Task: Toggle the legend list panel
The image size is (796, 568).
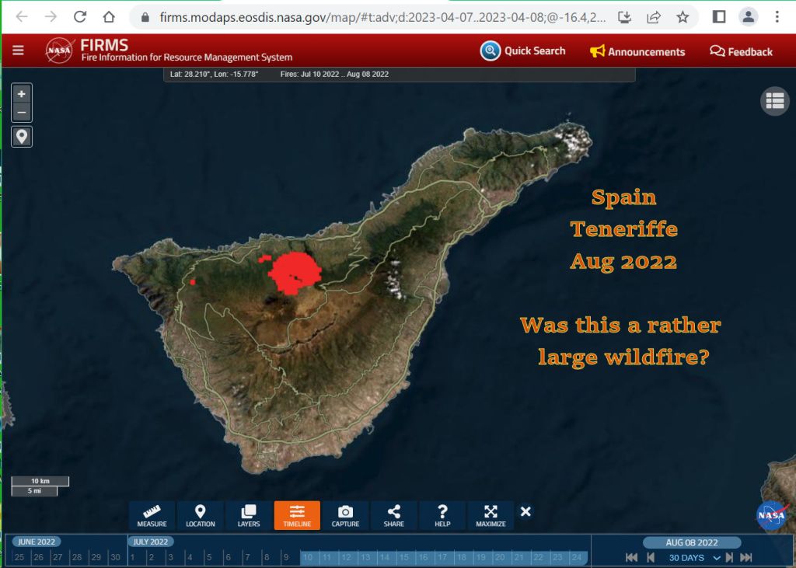Action: tap(774, 101)
